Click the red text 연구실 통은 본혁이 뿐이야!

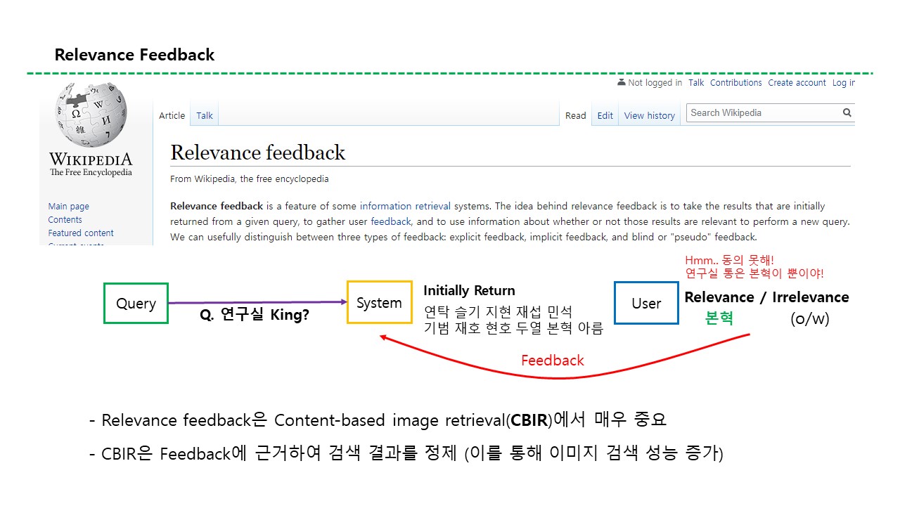754,273
